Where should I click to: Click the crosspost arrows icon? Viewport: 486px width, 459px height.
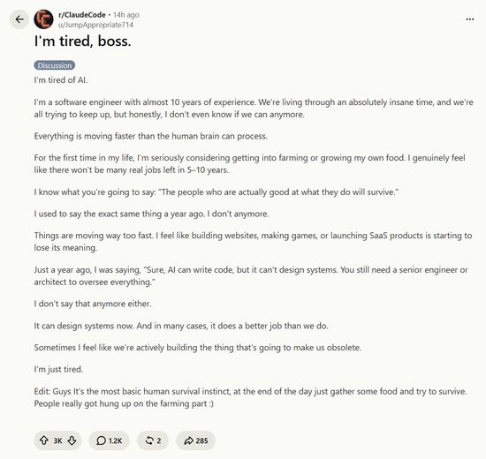(149, 440)
